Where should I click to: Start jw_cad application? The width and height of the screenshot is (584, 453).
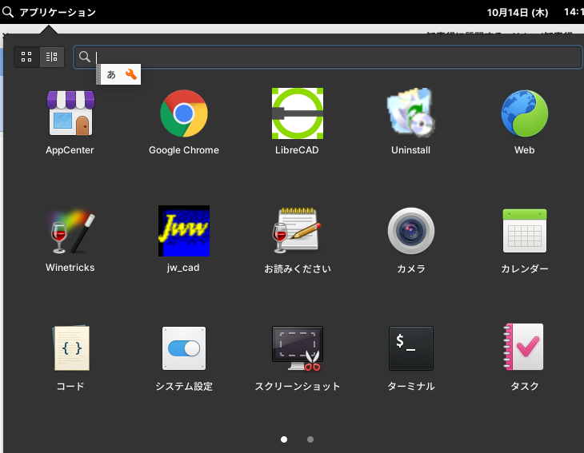[184, 231]
